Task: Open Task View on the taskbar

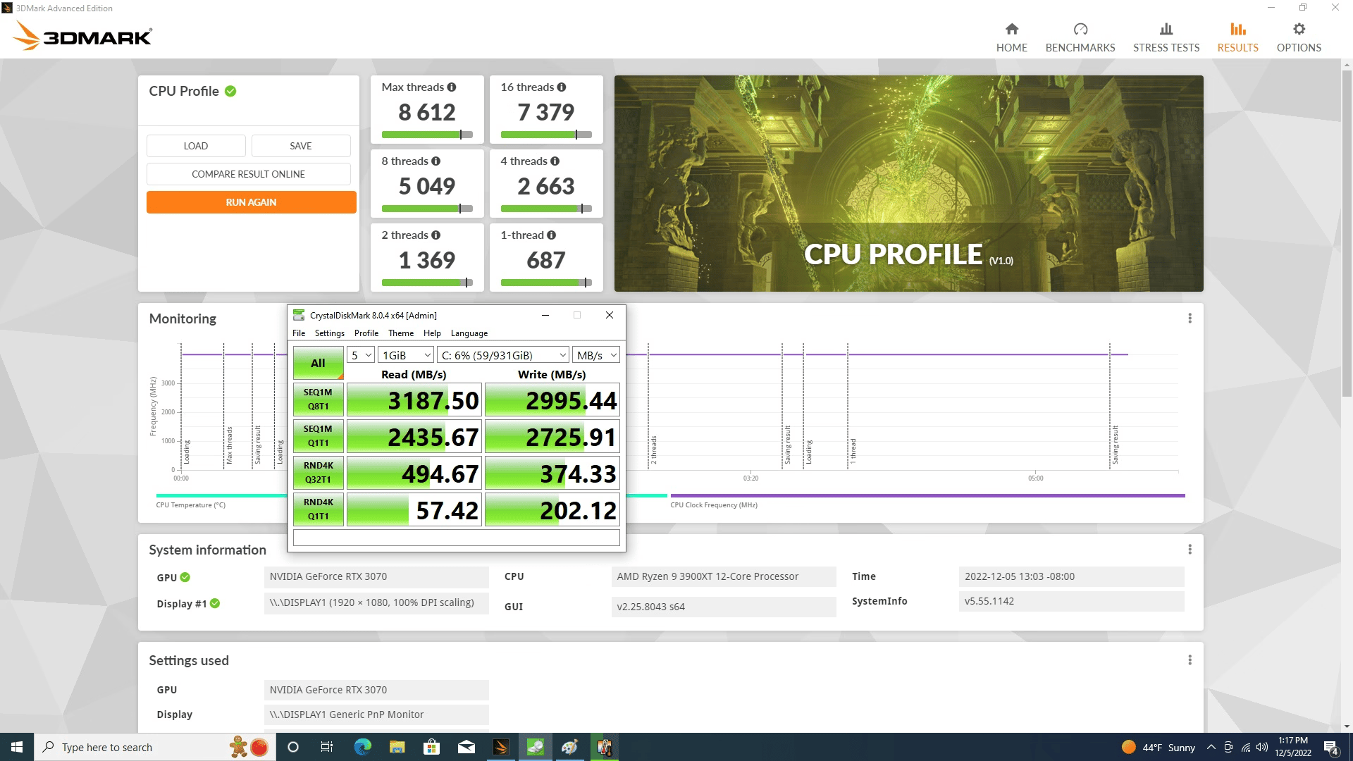Action: click(x=326, y=747)
